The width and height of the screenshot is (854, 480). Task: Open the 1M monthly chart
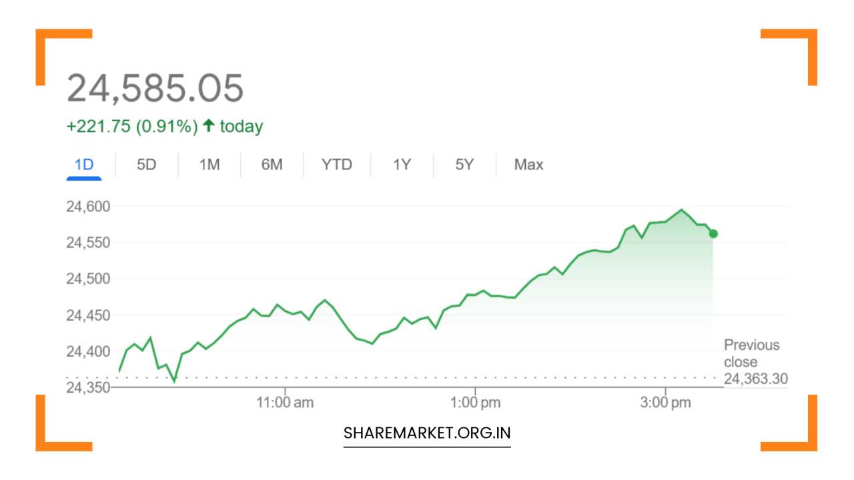pos(208,164)
